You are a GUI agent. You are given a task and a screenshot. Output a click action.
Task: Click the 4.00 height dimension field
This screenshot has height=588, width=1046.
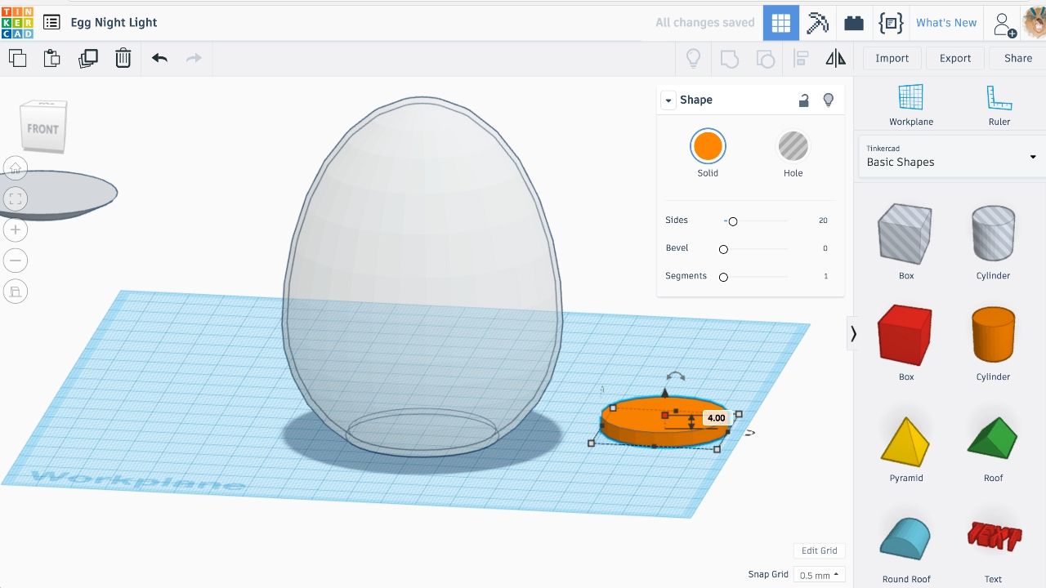tap(716, 417)
